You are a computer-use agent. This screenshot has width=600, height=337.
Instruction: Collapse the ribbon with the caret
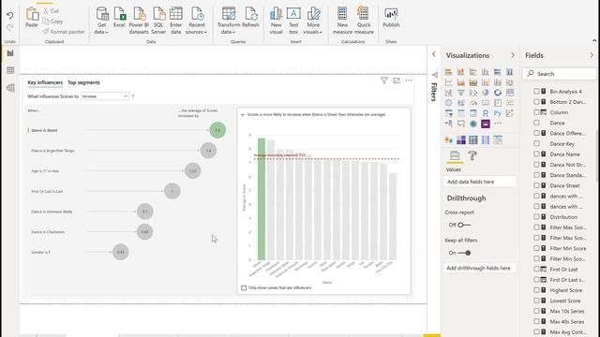coord(594,40)
